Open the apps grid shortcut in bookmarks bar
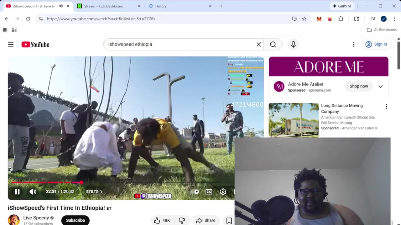The height and width of the screenshot is (225, 401). (x=14, y=30)
